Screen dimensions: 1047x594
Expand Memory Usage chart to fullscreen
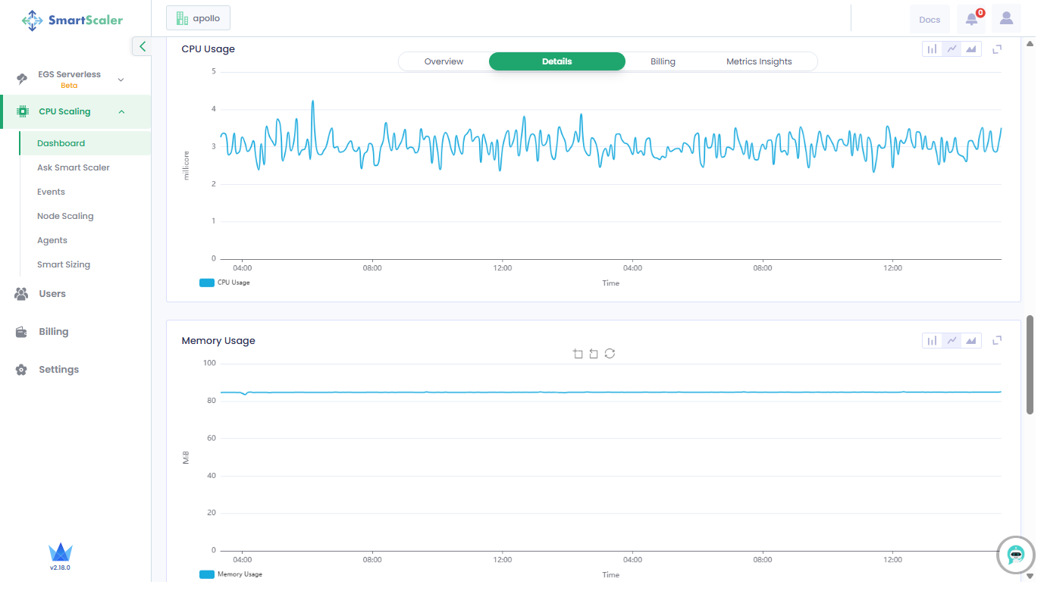coord(998,341)
